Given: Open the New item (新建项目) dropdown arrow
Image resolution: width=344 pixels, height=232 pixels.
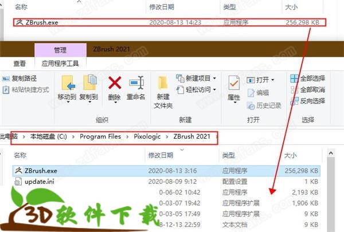Looking at the screenshot, I should coord(214,78).
